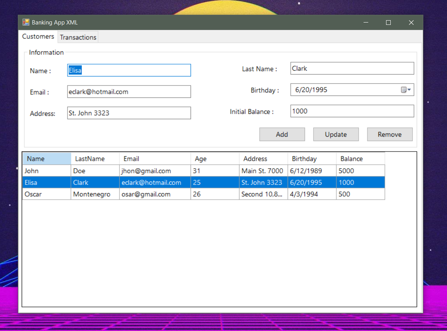Image resolution: width=447 pixels, height=331 pixels.
Task: Select the John row name cell
Action: coord(47,171)
